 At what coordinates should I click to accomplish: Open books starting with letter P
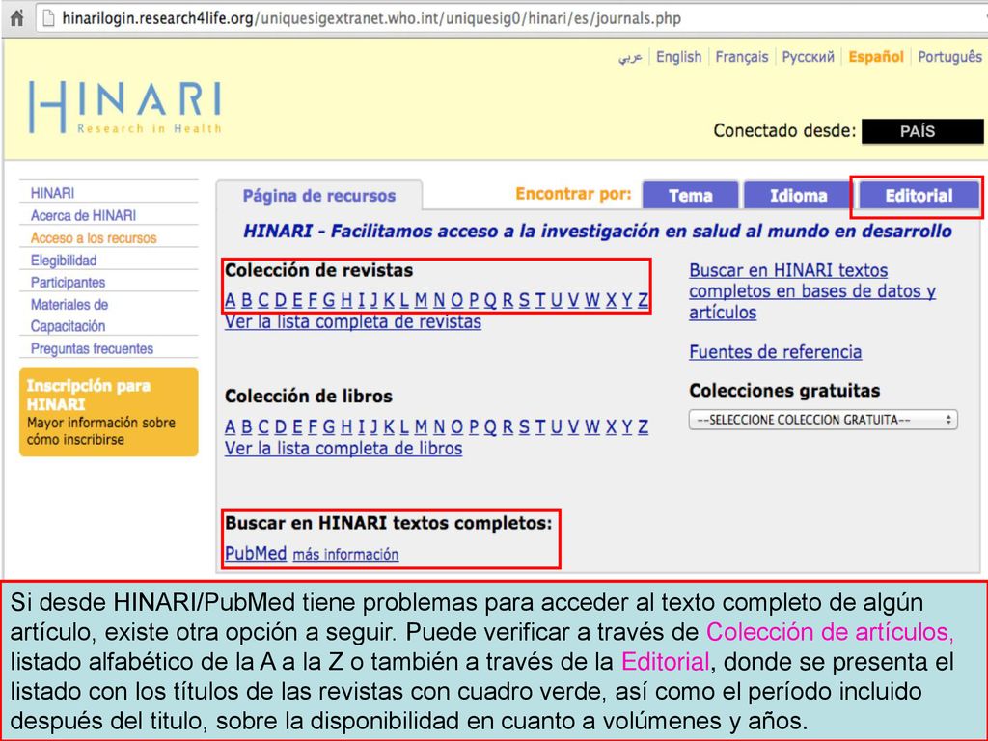click(x=474, y=427)
